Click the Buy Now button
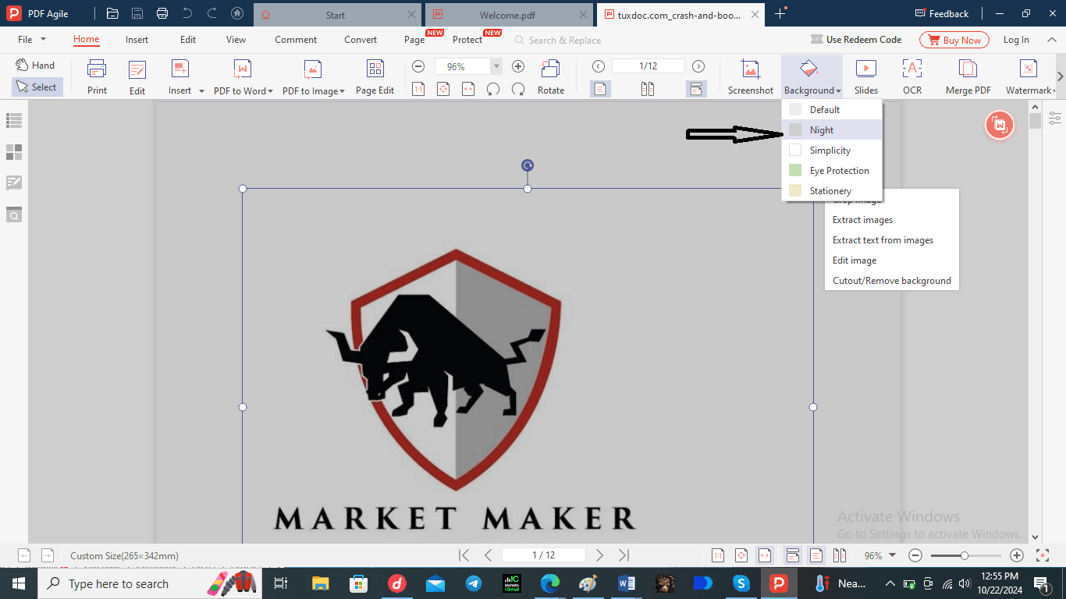1066x599 pixels. 954,40
